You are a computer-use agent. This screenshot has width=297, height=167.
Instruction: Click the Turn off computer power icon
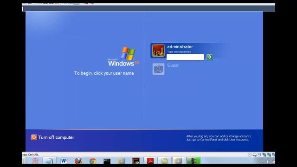pyautogui.click(x=34, y=137)
